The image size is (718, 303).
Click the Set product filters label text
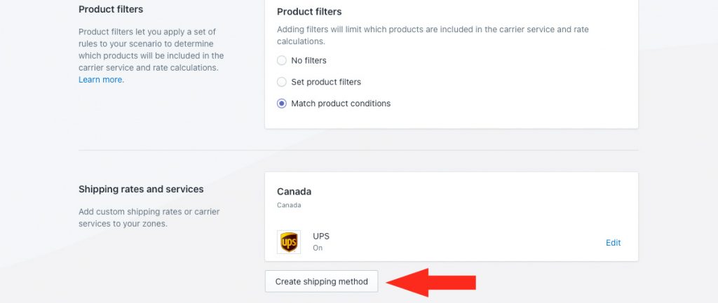(326, 82)
